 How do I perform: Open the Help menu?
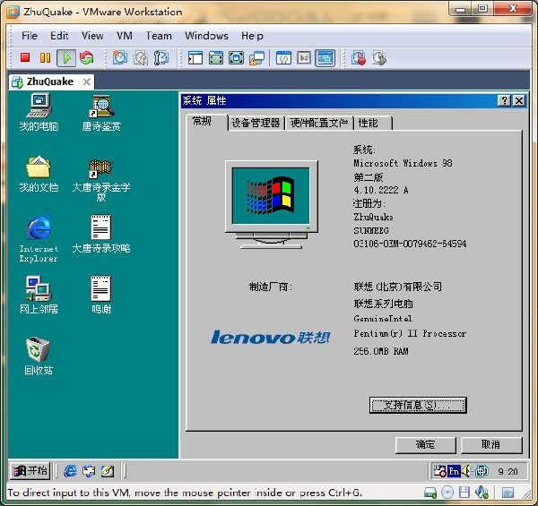(x=252, y=36)
